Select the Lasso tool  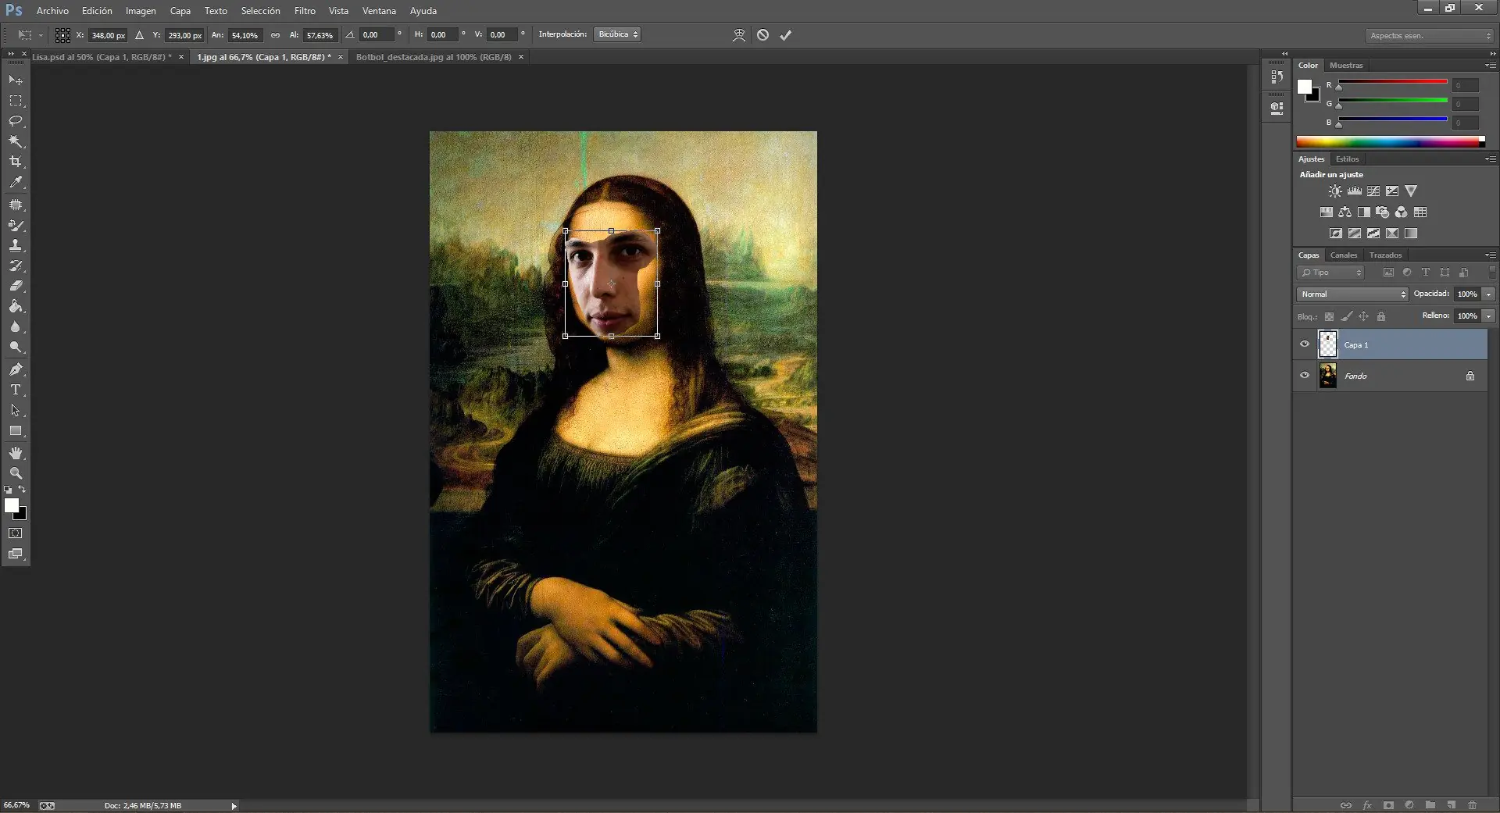click(16, 121)
